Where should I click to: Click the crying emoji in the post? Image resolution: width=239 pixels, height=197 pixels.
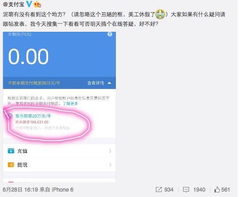(x=160, y=14)
